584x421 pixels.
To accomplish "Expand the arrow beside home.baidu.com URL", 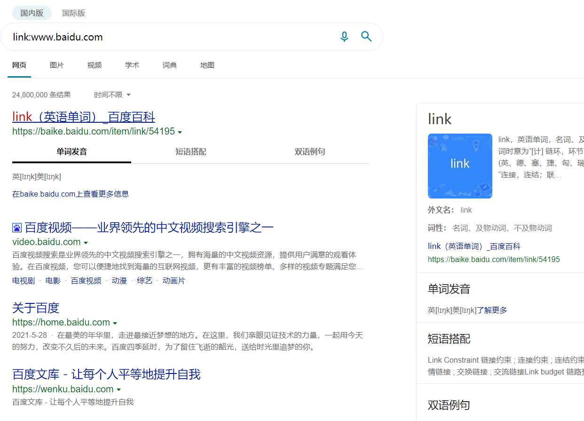I will pos(115,323).
